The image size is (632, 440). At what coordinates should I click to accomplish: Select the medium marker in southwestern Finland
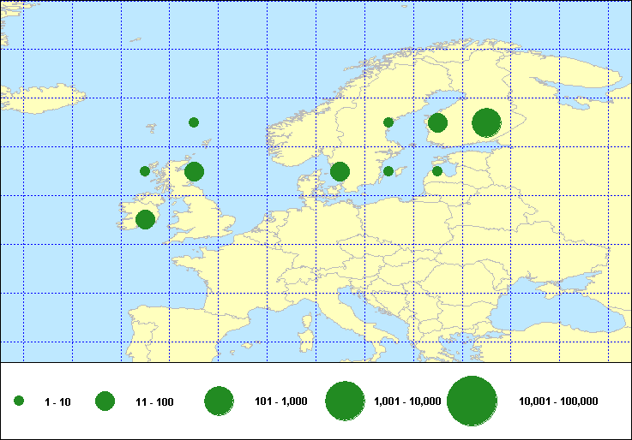pos(437,123)
